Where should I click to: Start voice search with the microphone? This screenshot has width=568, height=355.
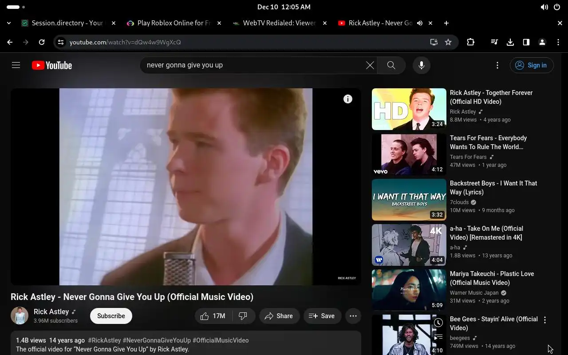click(421, 65)
